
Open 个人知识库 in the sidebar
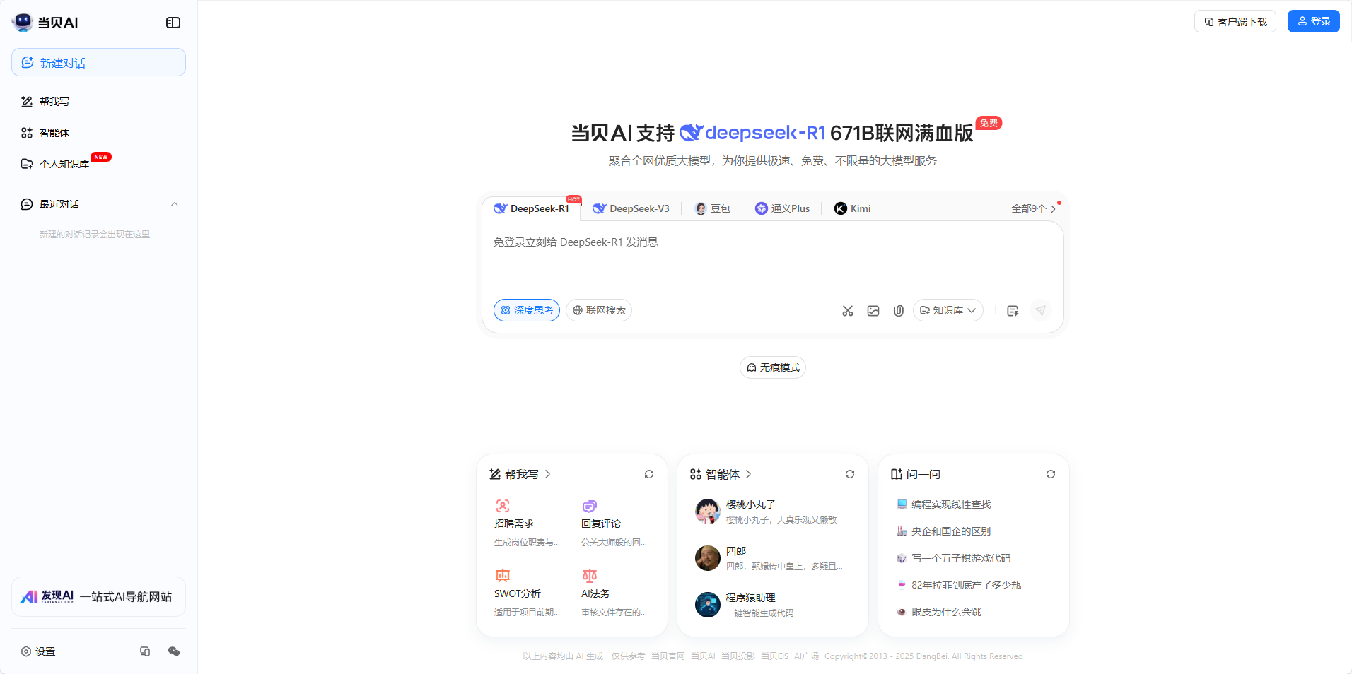(98, 164)
